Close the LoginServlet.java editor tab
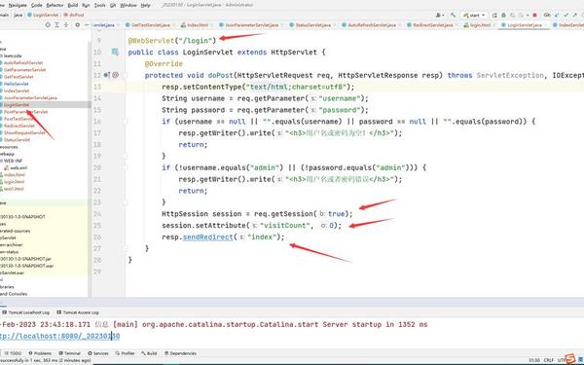Screen dimensions: 584x365 point(546,25)
